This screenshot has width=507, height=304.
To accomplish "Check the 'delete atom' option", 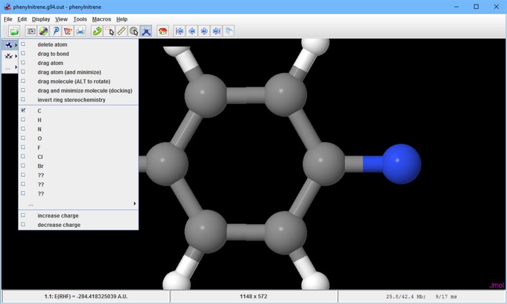I will pyautogui.click(x=52, y=45).
